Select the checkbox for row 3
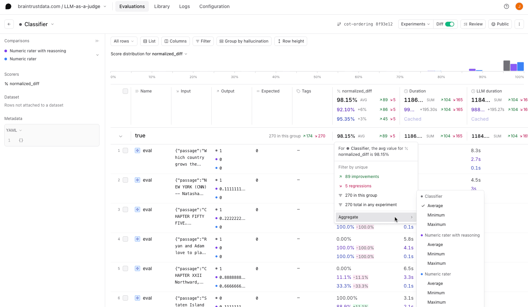Image resolution: width=528 pixels, height=307 pixels. coord(125,209)
